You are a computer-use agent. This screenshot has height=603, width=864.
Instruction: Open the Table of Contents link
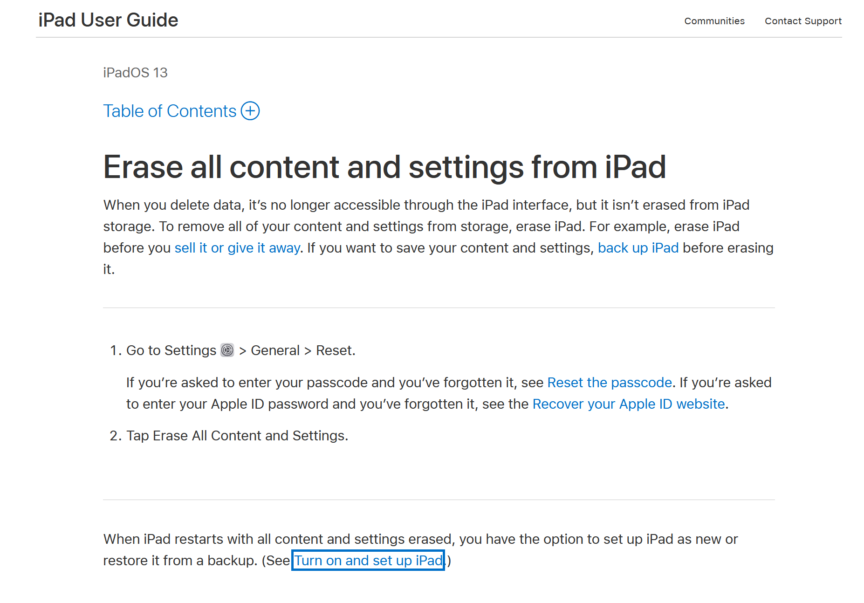(x=170, y=111)
